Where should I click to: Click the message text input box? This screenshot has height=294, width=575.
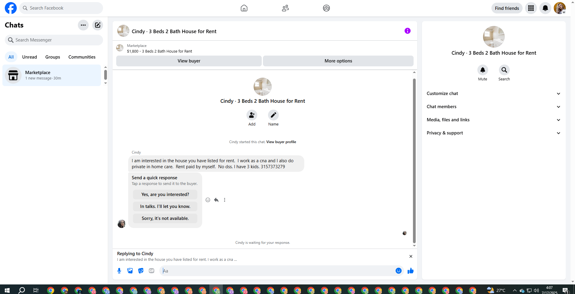(277, 271)
